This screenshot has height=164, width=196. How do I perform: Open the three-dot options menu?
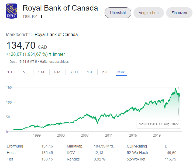[42, 17]
